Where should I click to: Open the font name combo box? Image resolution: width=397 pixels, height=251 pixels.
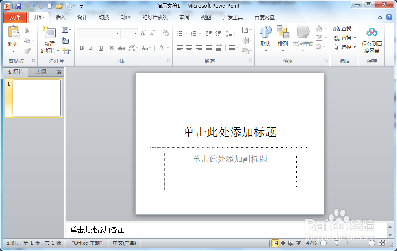98,34
